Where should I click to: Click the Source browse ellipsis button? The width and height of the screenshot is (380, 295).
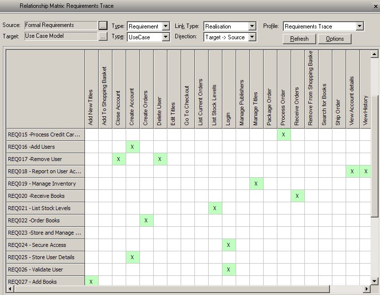103,26
